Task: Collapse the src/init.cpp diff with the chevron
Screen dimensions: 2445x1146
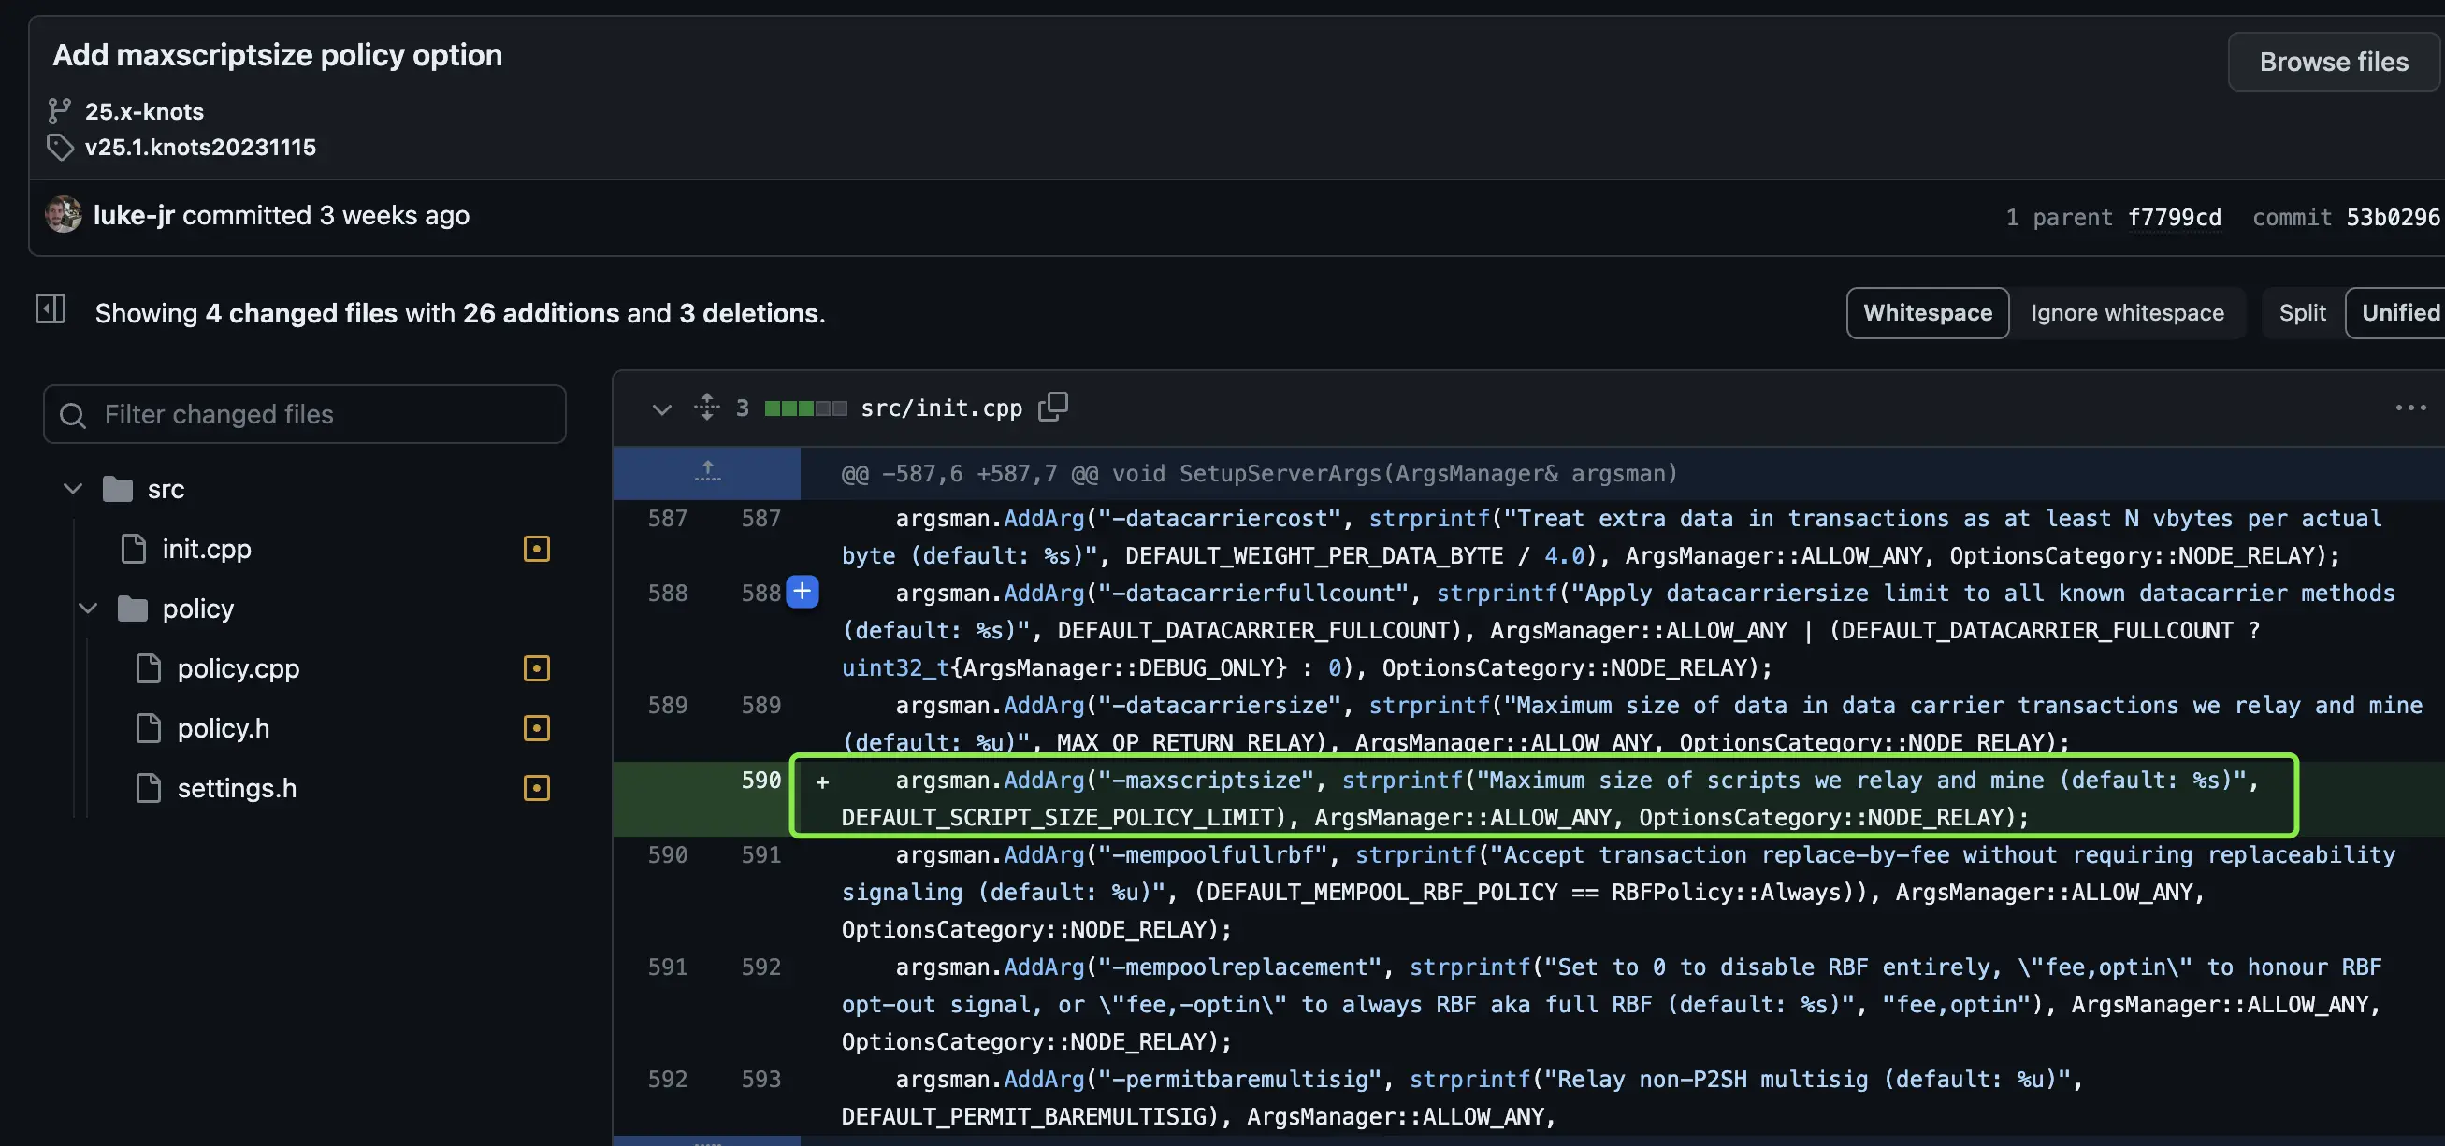Action: coord(661,408)
